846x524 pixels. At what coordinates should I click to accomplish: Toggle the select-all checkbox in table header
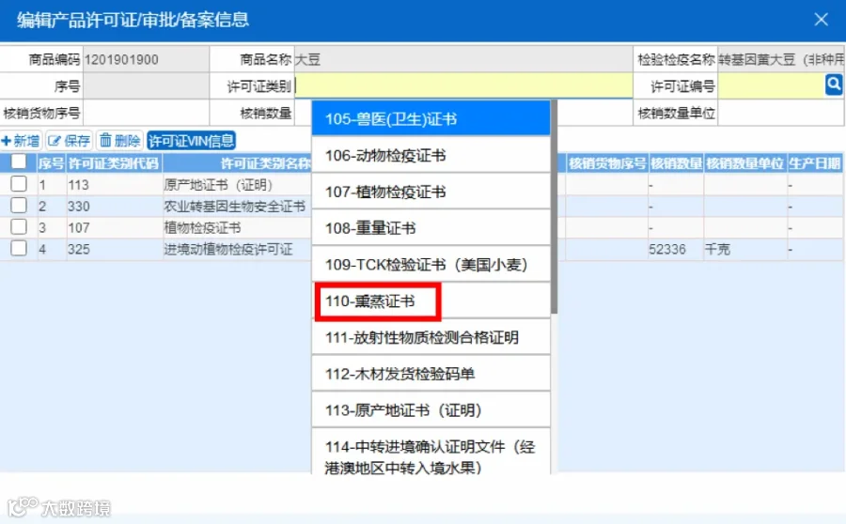(19, 162)
